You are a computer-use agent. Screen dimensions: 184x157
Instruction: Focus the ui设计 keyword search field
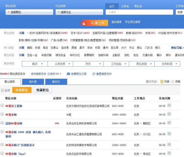click(139, 12)
